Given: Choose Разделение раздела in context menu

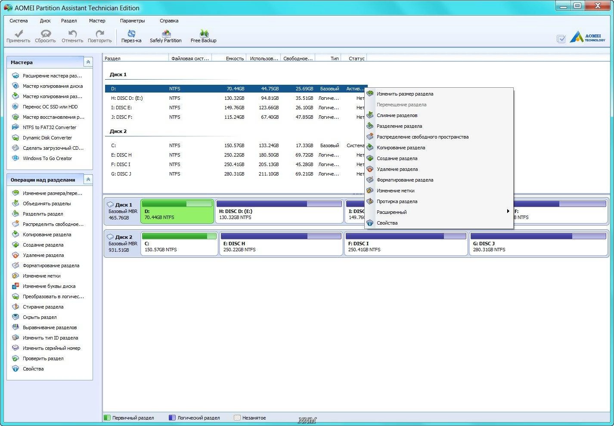Looking at the screenshot, I should click(x=439, y=126).
